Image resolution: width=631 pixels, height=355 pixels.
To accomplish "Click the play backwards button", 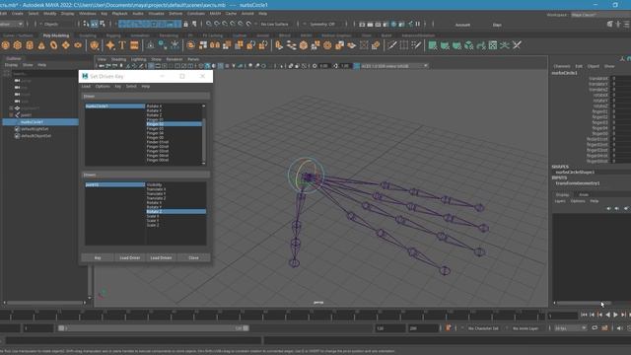I will (x=607, y=315).
